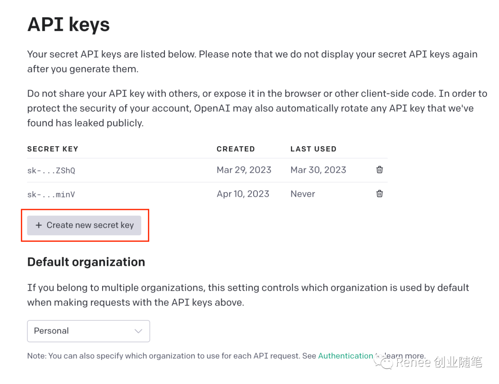Click the SECRET KEY column header
Image resolution: width=499 pixels, height=384 pixels.
point(53,149)
